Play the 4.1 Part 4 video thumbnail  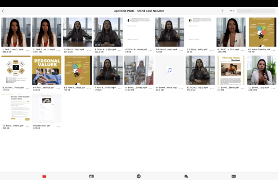pyautogui.click(x=108, y=32)
